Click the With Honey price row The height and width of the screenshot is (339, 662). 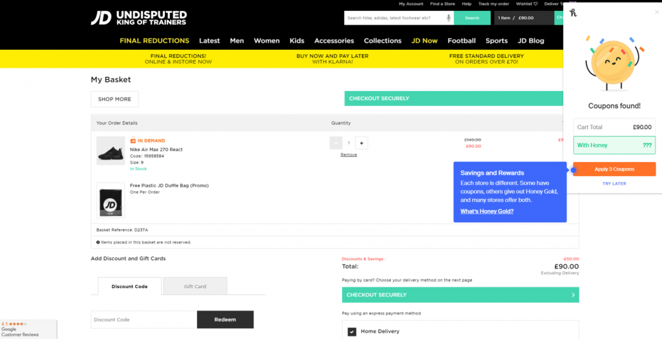(614, 145)
